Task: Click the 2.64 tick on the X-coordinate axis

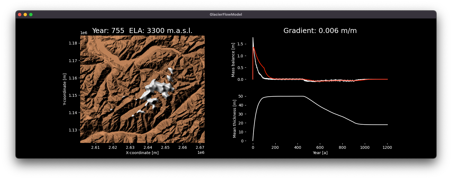Action: [148, 147]
